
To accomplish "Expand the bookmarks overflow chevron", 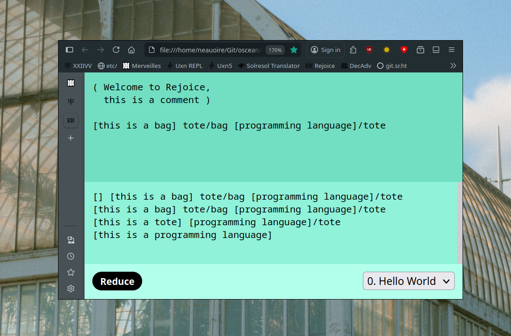I will (x=453, y=66).
